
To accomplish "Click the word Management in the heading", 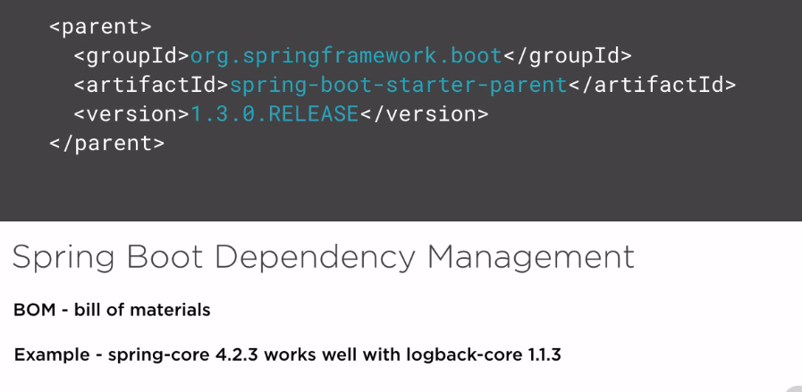I will [x=530, y=257].
